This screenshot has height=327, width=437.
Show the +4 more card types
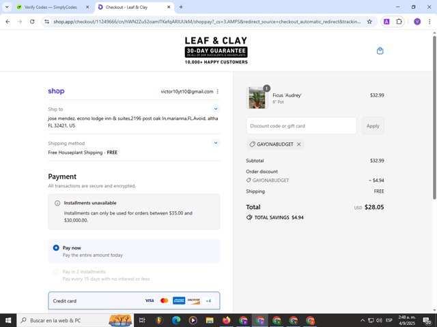click(x=208, y=300)
